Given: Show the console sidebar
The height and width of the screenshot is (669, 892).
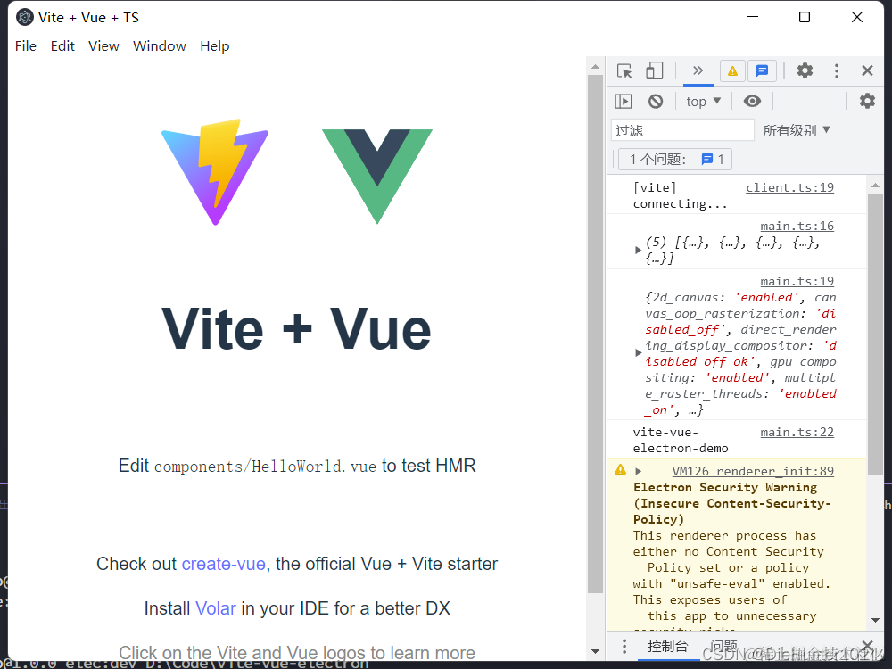Looking at the screenshot, I should (624, 102).
